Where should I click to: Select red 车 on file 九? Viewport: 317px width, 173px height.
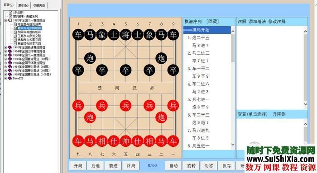click(78, 141)
